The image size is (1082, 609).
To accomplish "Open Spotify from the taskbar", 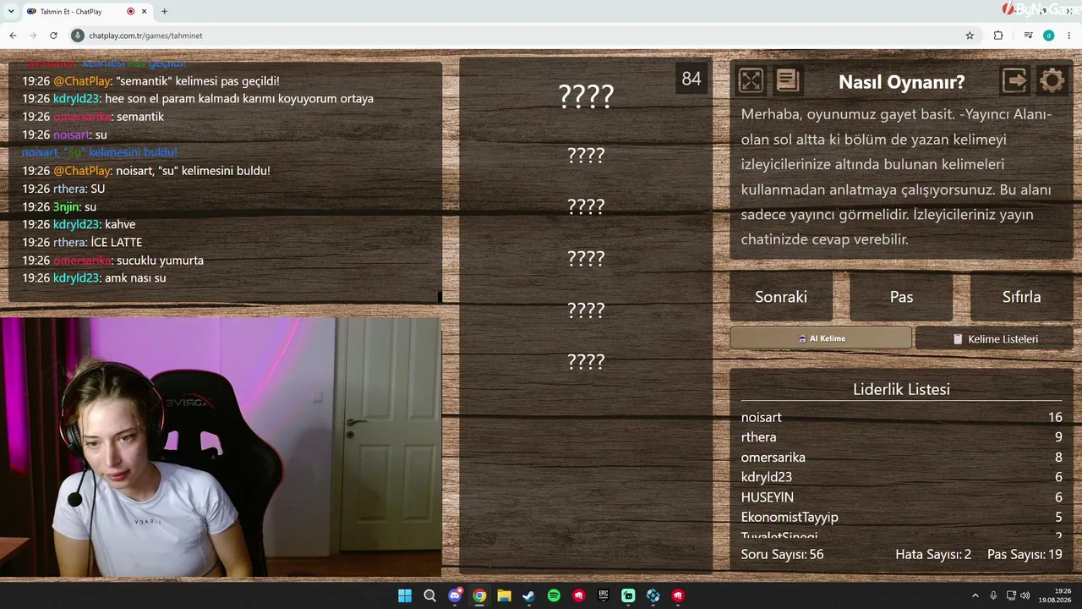I will tap(554, 595).
